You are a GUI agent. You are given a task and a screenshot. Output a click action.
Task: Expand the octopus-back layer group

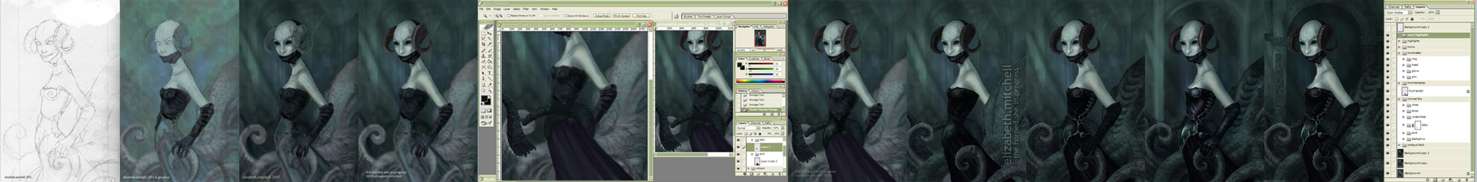pyautogui.click(x=1400, y=145)
